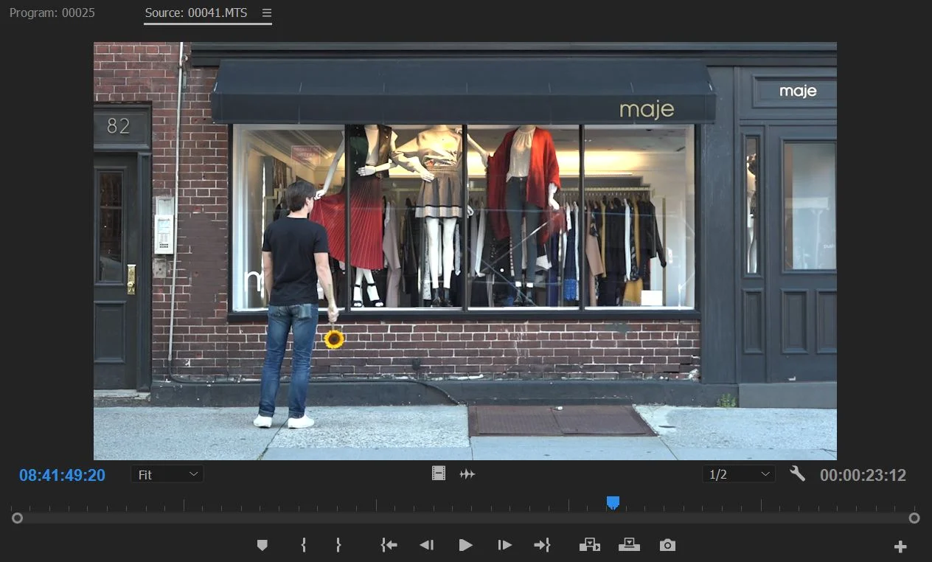This screenshot has height=562, width=932.
Task: Step forward one frame
Action: point(504,545)
